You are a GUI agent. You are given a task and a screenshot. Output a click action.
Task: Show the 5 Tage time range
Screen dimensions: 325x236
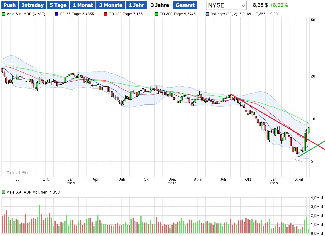click(58, 5)
